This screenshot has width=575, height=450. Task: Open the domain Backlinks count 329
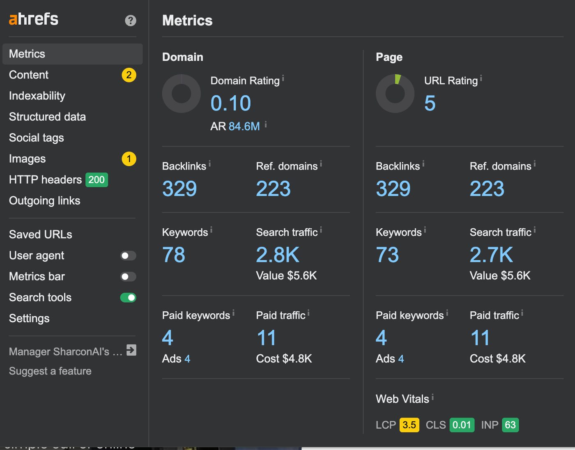coord(179,189)
